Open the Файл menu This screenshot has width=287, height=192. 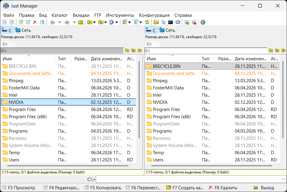point(9,15)
